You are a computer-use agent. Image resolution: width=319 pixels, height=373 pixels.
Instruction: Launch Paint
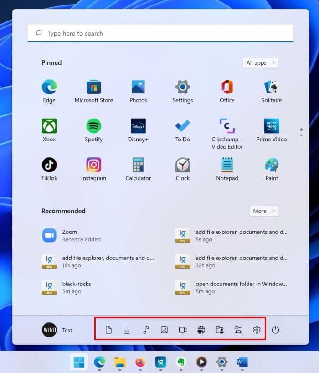[x=272, y=169]
